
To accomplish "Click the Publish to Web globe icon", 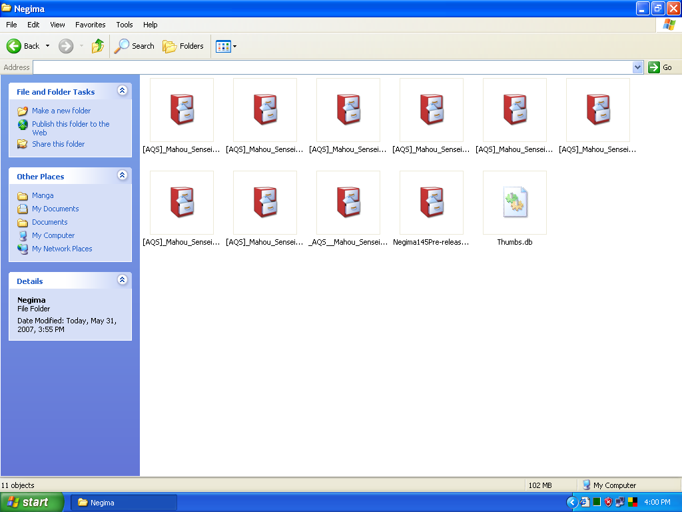I will click(23, 125).
